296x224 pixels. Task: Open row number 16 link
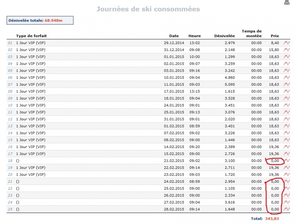tap(10, 147)
